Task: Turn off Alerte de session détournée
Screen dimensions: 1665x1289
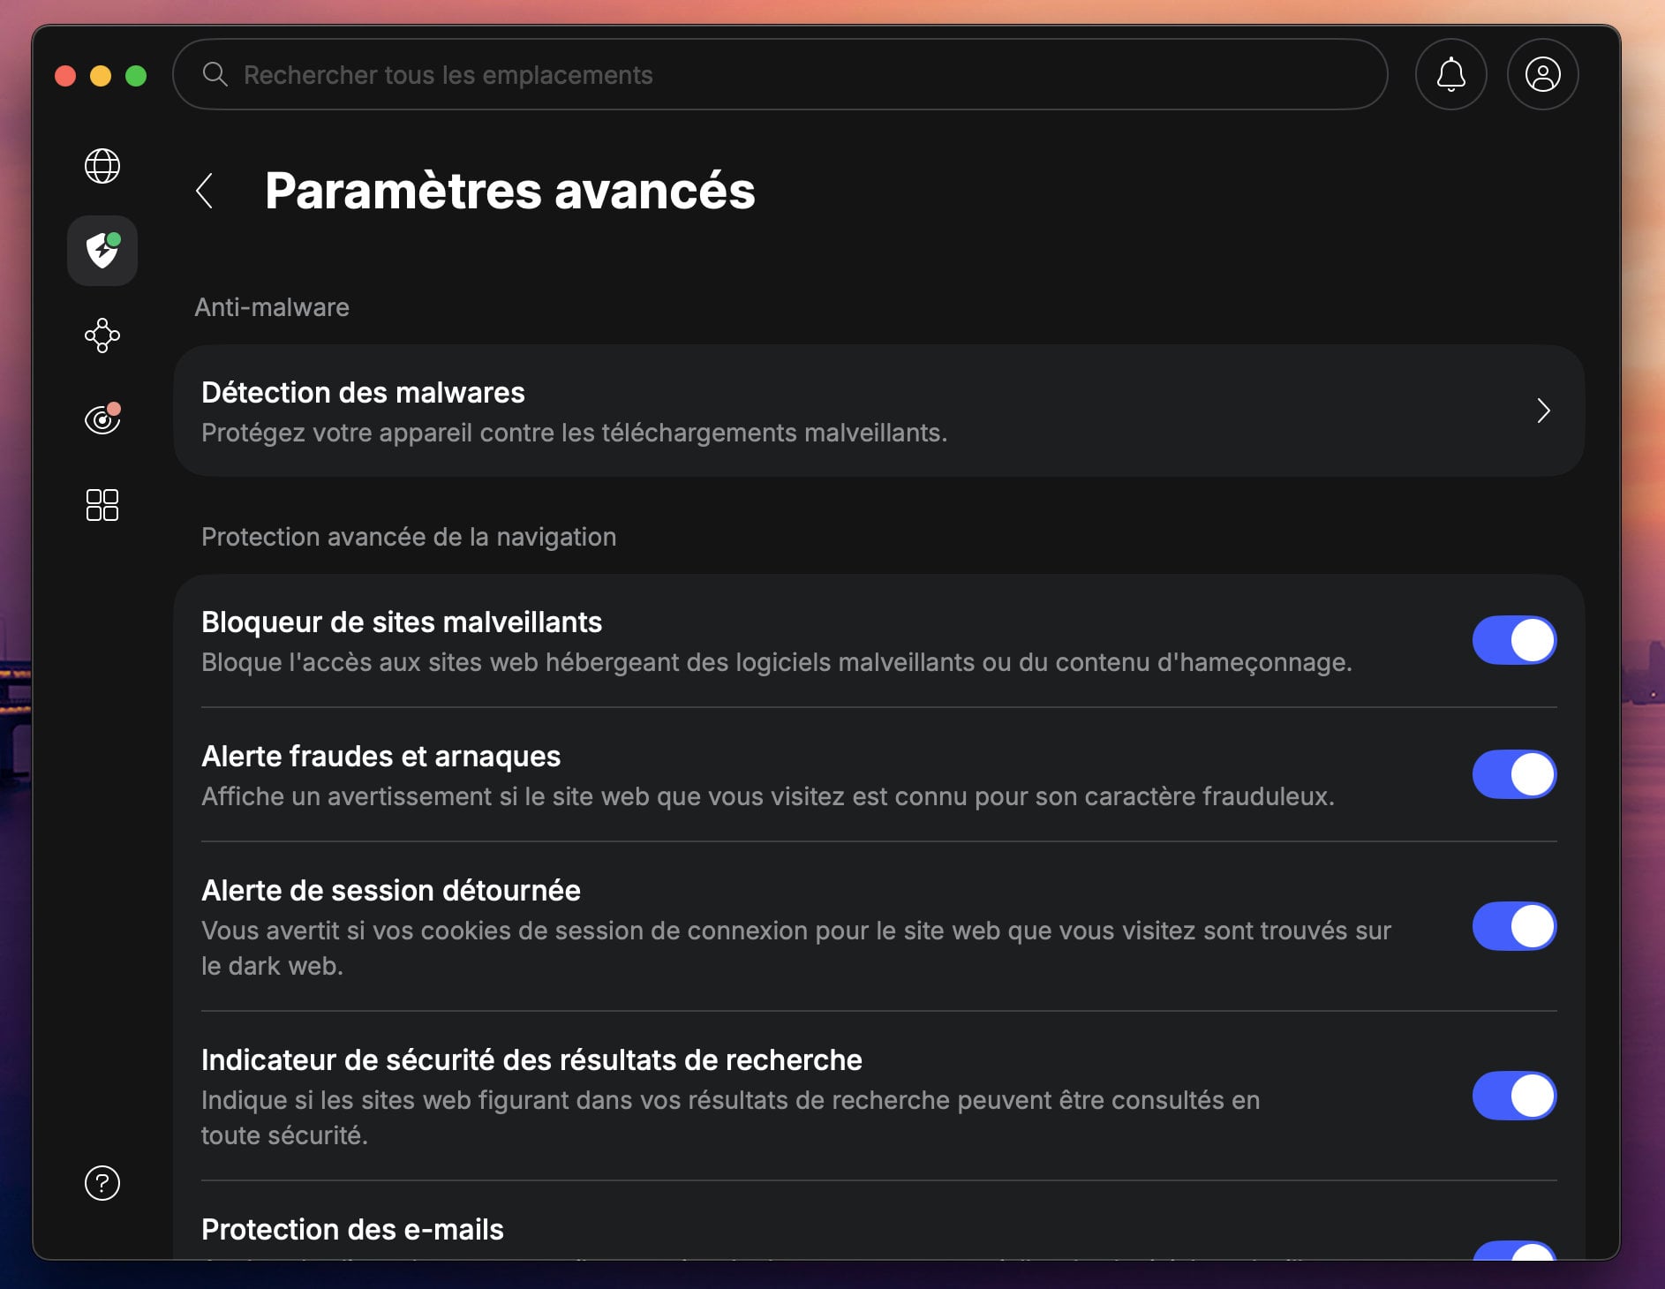Action: 1514,926
